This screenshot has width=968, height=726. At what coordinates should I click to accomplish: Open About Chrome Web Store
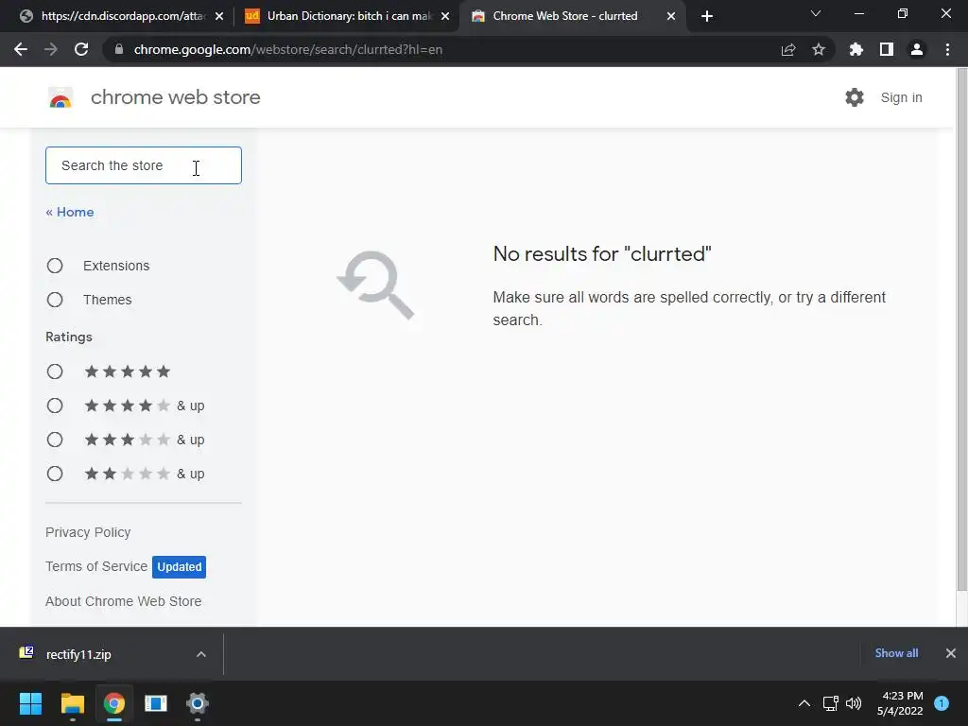pyautogui.click(x=124, y=601)
